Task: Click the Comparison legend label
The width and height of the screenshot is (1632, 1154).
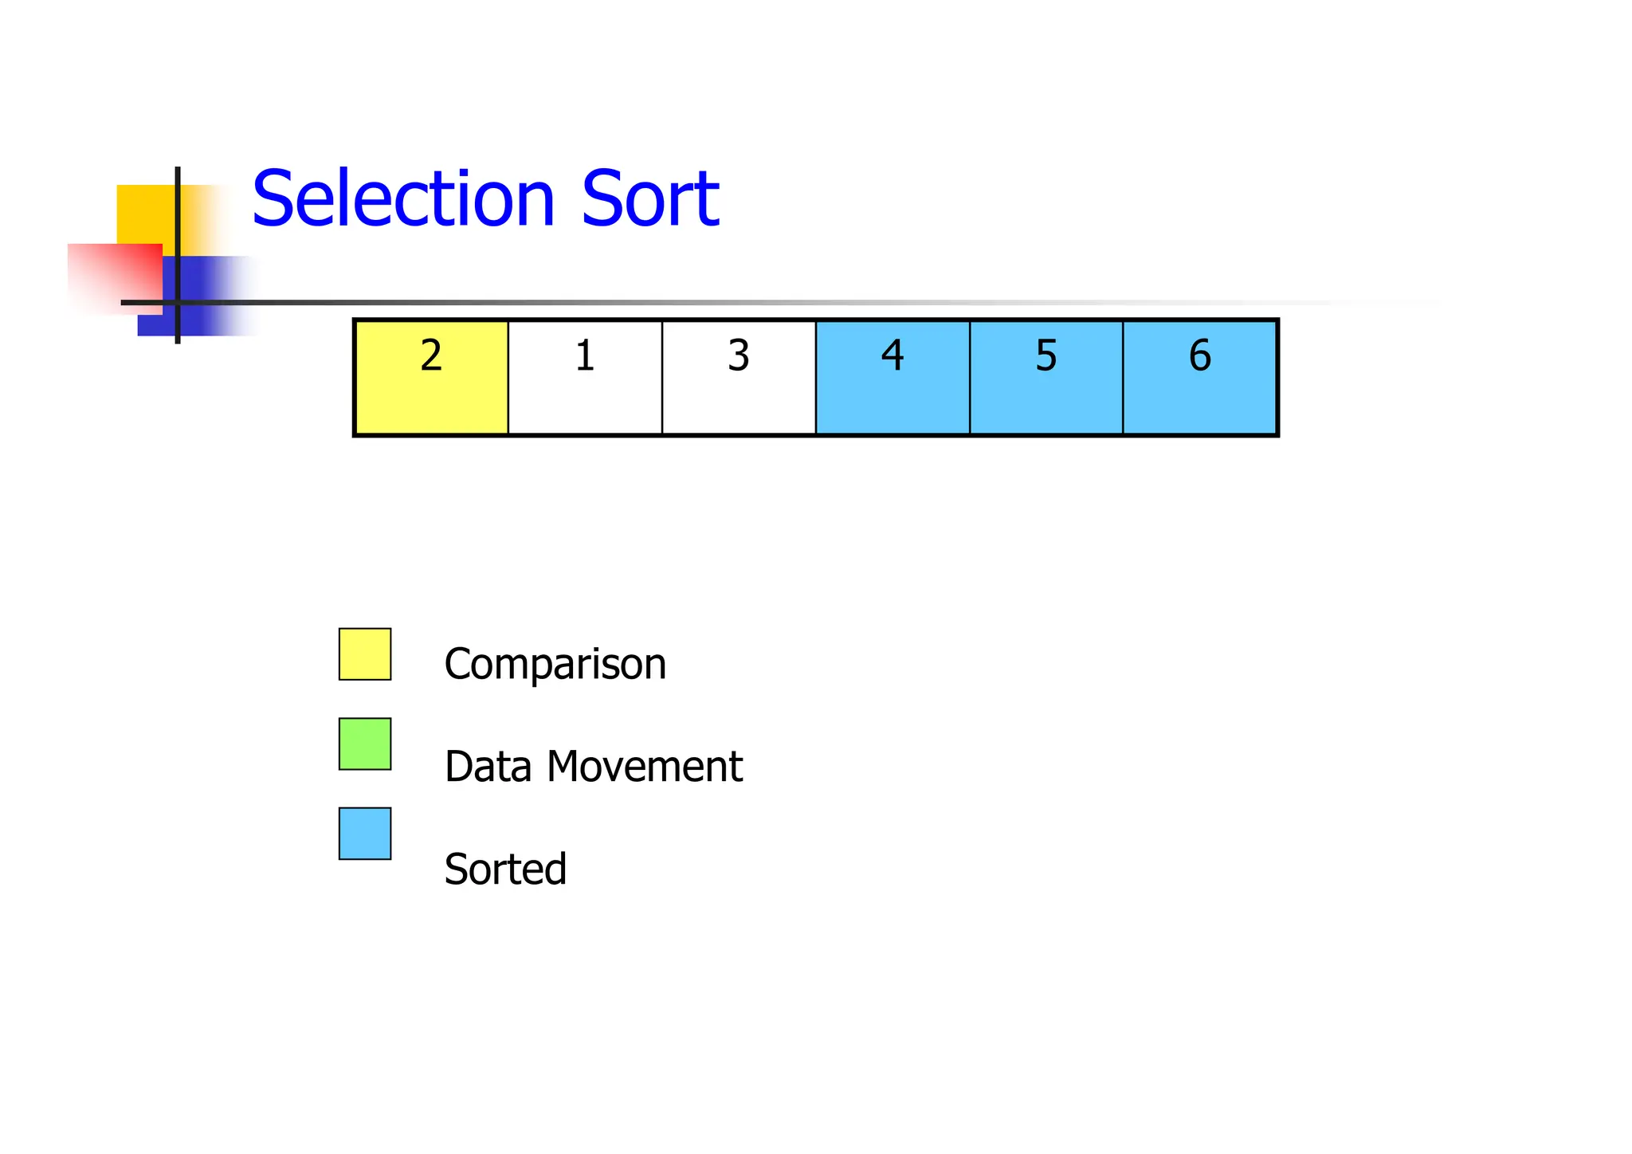Action: 555,664
